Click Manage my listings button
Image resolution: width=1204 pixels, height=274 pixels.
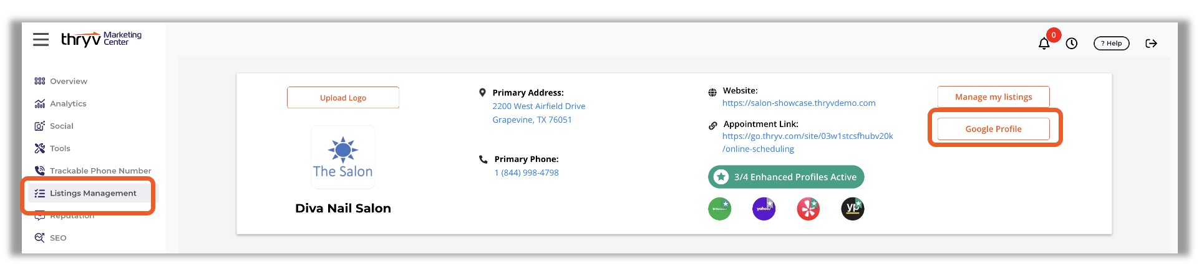tap(993, 97)
